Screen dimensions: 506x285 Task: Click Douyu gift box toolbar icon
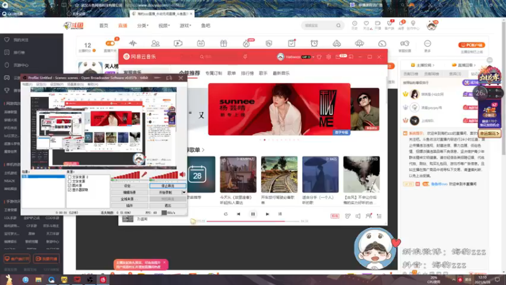coord(223,43)
